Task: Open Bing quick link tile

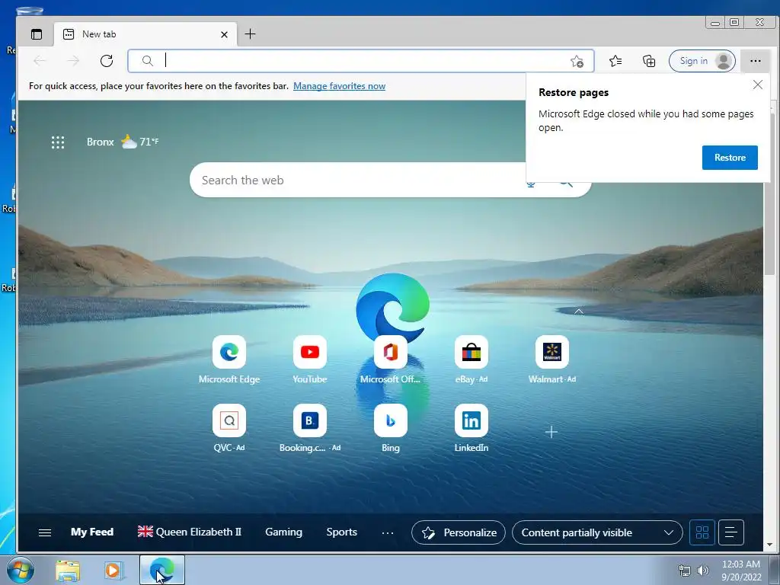Action: [x=391, y=428]
